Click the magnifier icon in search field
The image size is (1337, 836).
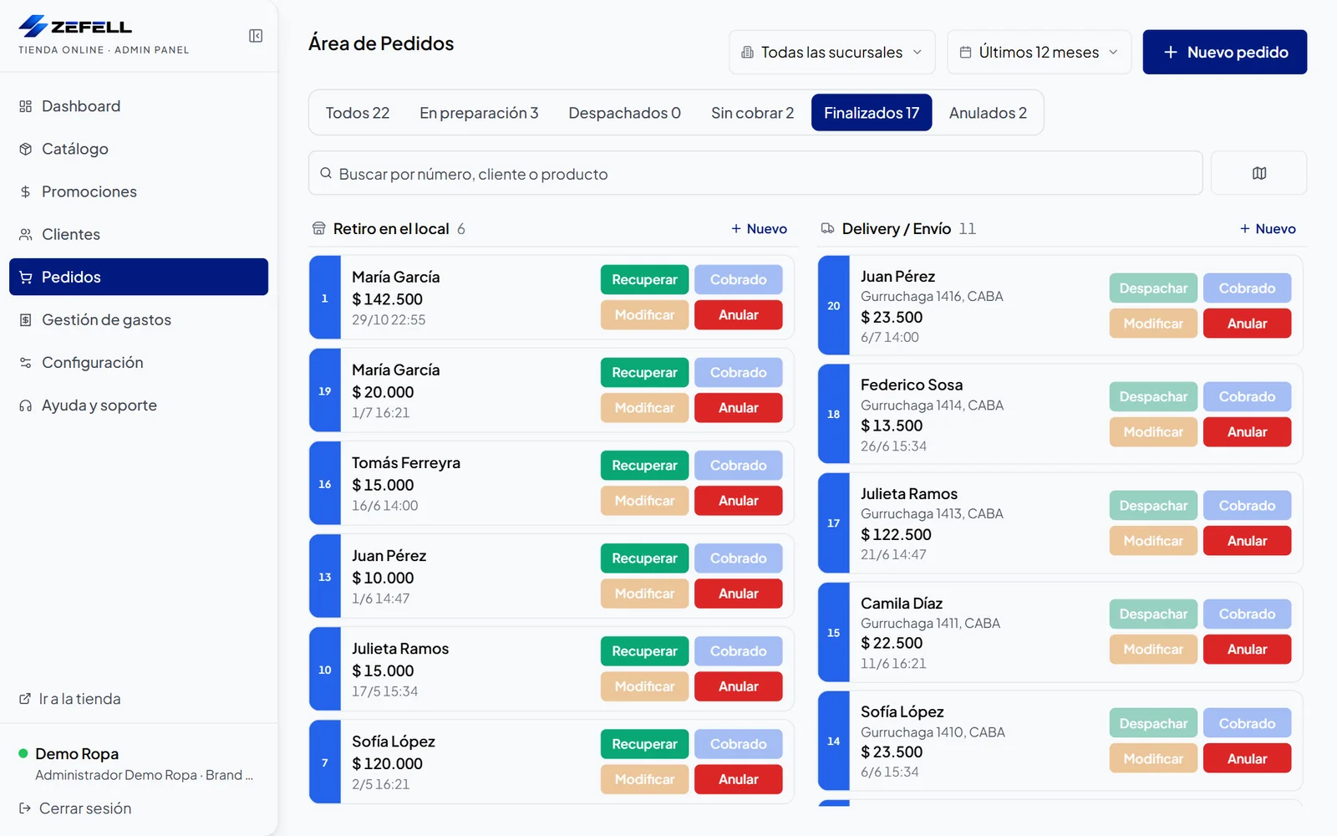pyautogui.click(x=326, y=173)
